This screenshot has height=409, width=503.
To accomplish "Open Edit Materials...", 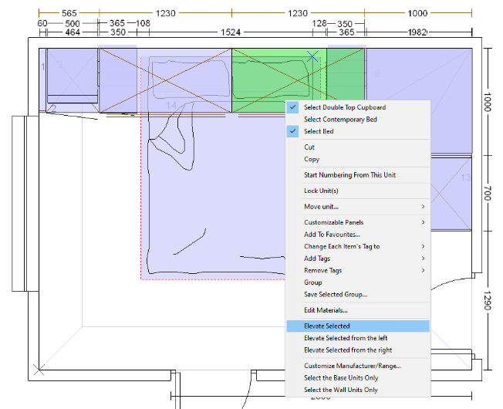I will [x=358, y=310].
